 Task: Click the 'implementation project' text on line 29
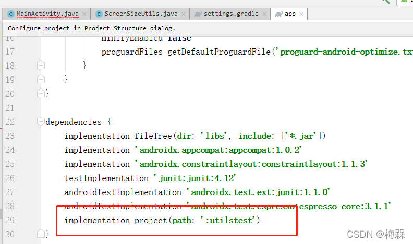tap(116, 220)
